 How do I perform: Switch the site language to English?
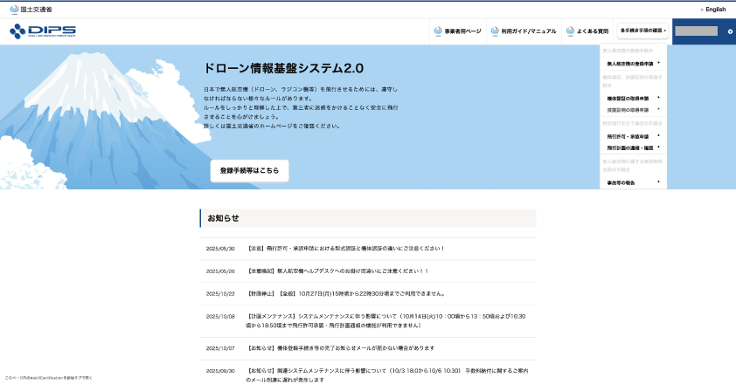(x=713, y=10)
